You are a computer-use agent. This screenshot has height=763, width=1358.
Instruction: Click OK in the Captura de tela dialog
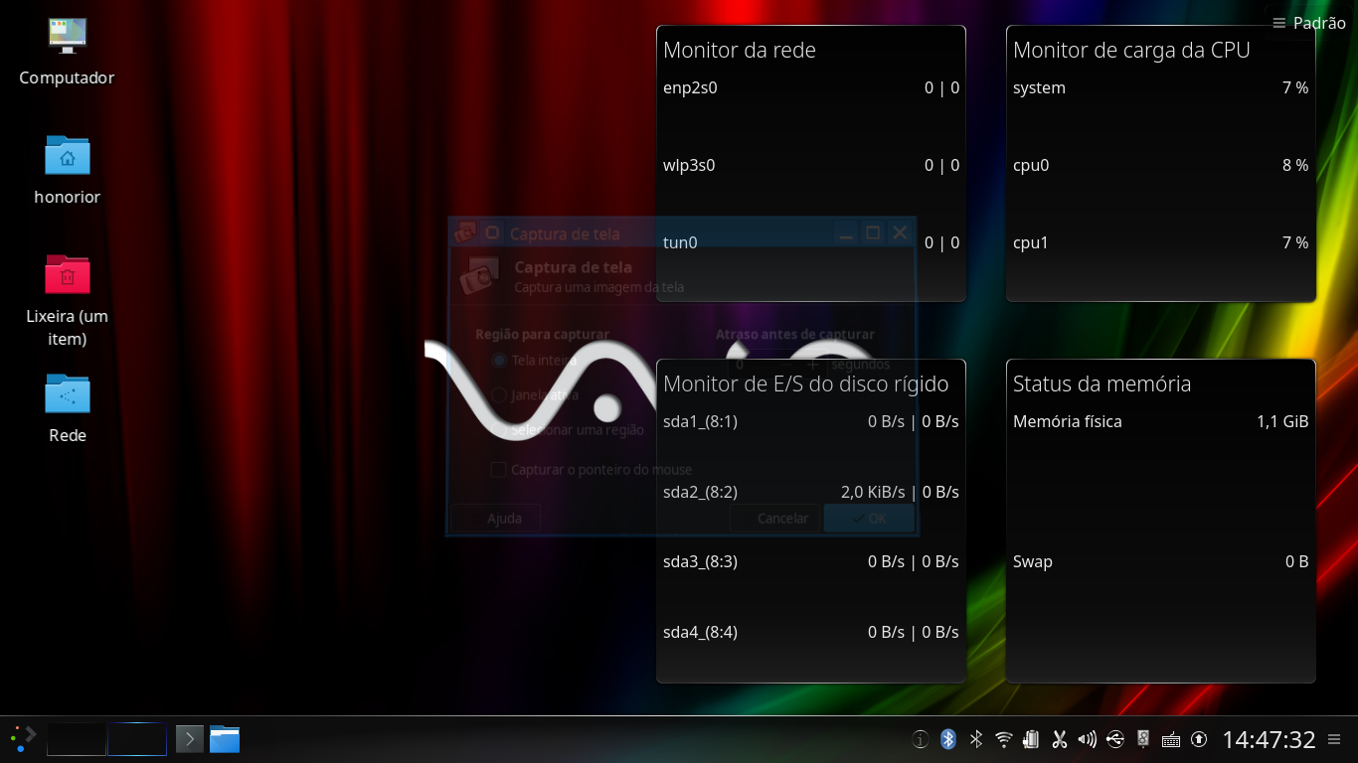pyautogui.click(x=869, y=518)
